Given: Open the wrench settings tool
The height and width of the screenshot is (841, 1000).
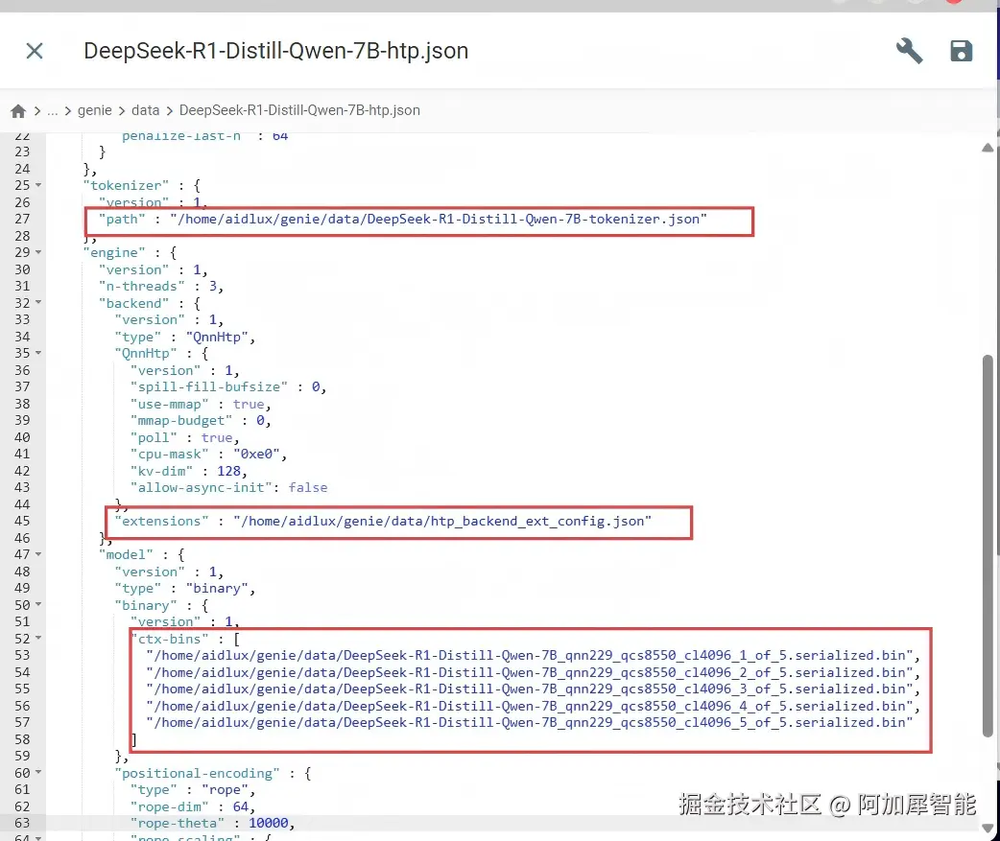Looking at the screenshot, I should tap(909, 51).
